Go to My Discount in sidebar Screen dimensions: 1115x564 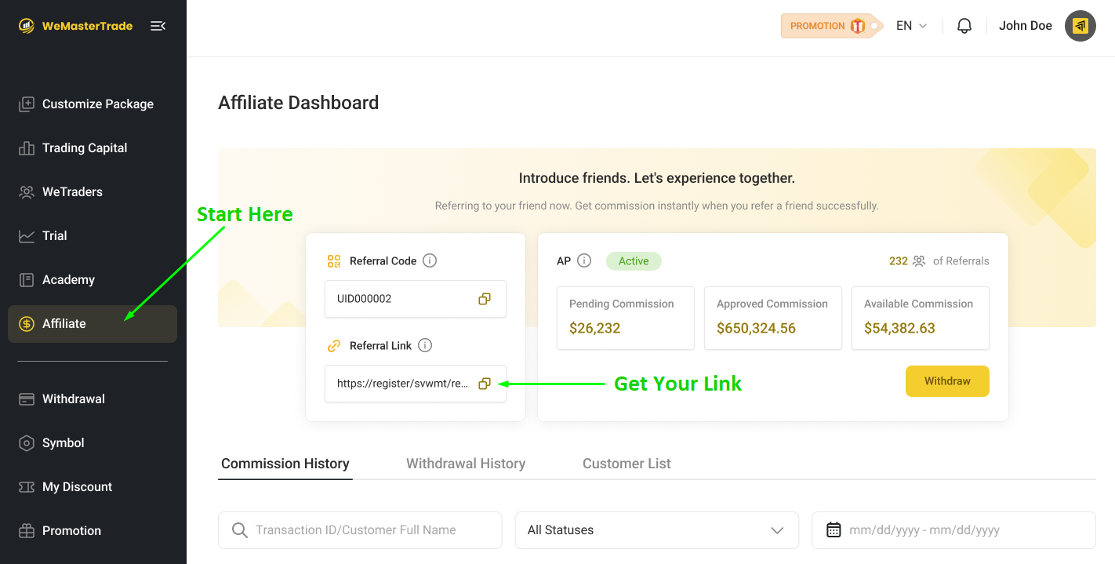[x=77, y=487]
